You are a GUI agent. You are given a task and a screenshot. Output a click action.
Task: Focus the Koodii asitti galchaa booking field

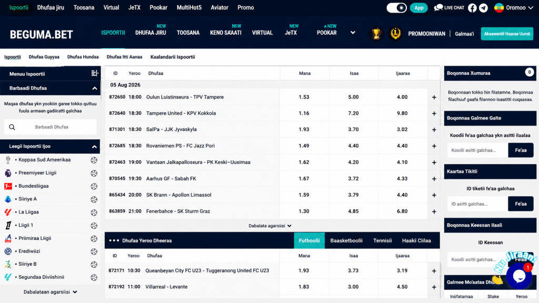point(478,150)
